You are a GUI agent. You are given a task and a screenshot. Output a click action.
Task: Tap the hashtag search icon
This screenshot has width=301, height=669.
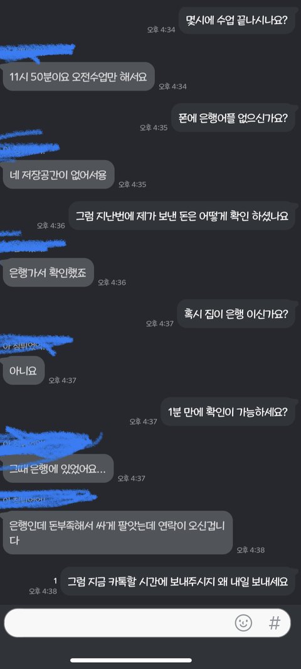(x=275, y=623)
